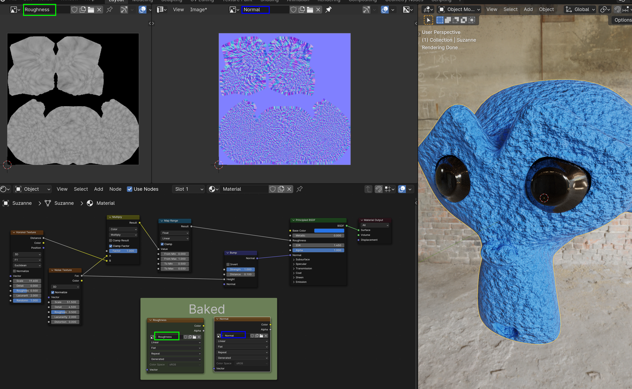Pin the Normal image in editor
The height and width of the screenshot is (389, 632).
328,9
